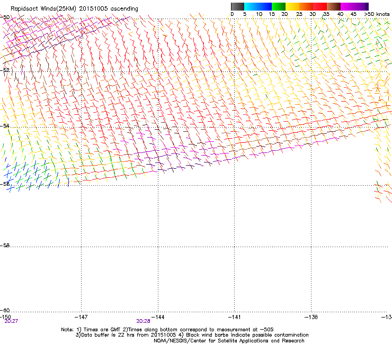Click the -150 longitude axis label
Viewport: 392px width, 344px height.
click(5, 317)
